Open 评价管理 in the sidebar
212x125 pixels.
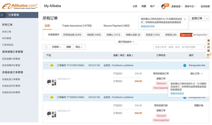click(7, 38)
